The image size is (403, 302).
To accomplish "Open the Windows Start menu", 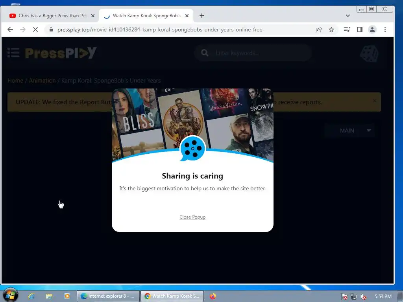I will point(10,295).
